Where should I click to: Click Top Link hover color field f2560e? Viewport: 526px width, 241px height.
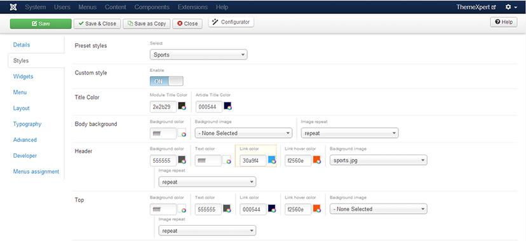point(298,209)
